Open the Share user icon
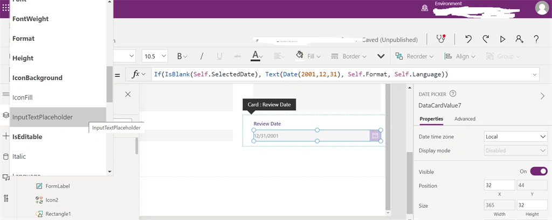 pyautogui.click(x=520, y=39)
